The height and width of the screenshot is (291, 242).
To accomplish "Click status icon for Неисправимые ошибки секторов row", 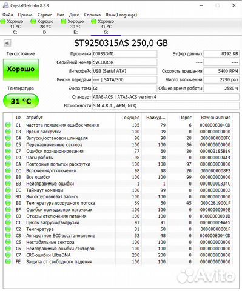I will [x=8, y=249].
